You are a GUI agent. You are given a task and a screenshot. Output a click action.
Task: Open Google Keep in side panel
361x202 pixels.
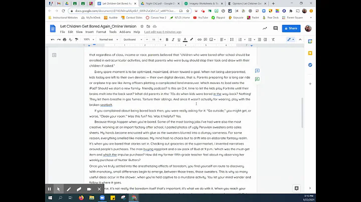pyautogui.click(x=310, y=53)
